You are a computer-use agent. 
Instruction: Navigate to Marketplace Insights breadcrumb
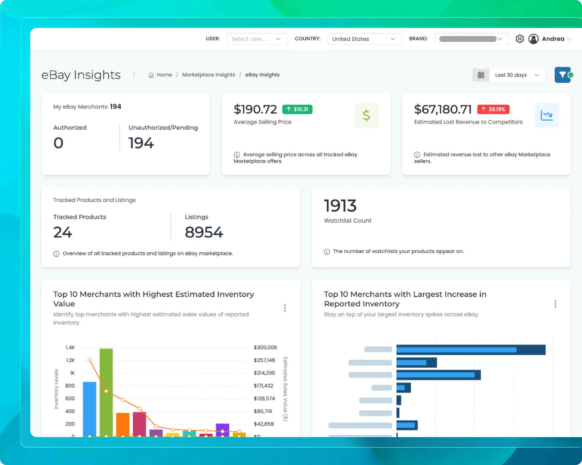[x=208, y=75]
